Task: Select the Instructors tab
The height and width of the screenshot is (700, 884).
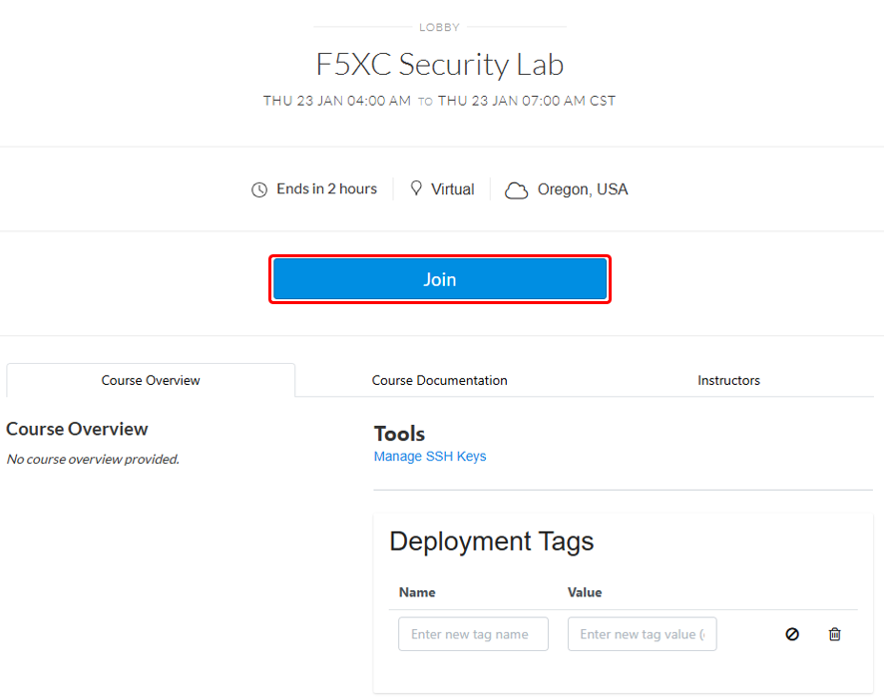Action: [x=728, y=381]
